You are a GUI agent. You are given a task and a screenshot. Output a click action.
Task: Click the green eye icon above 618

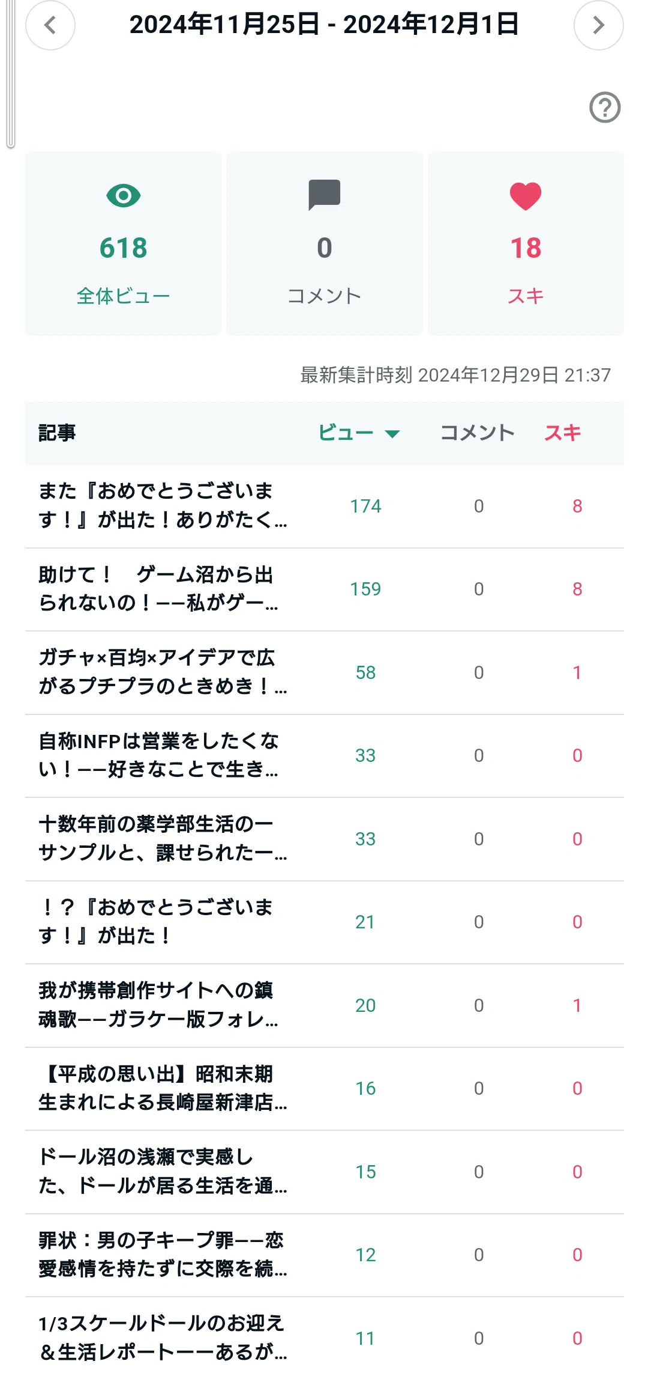[124, 196]
